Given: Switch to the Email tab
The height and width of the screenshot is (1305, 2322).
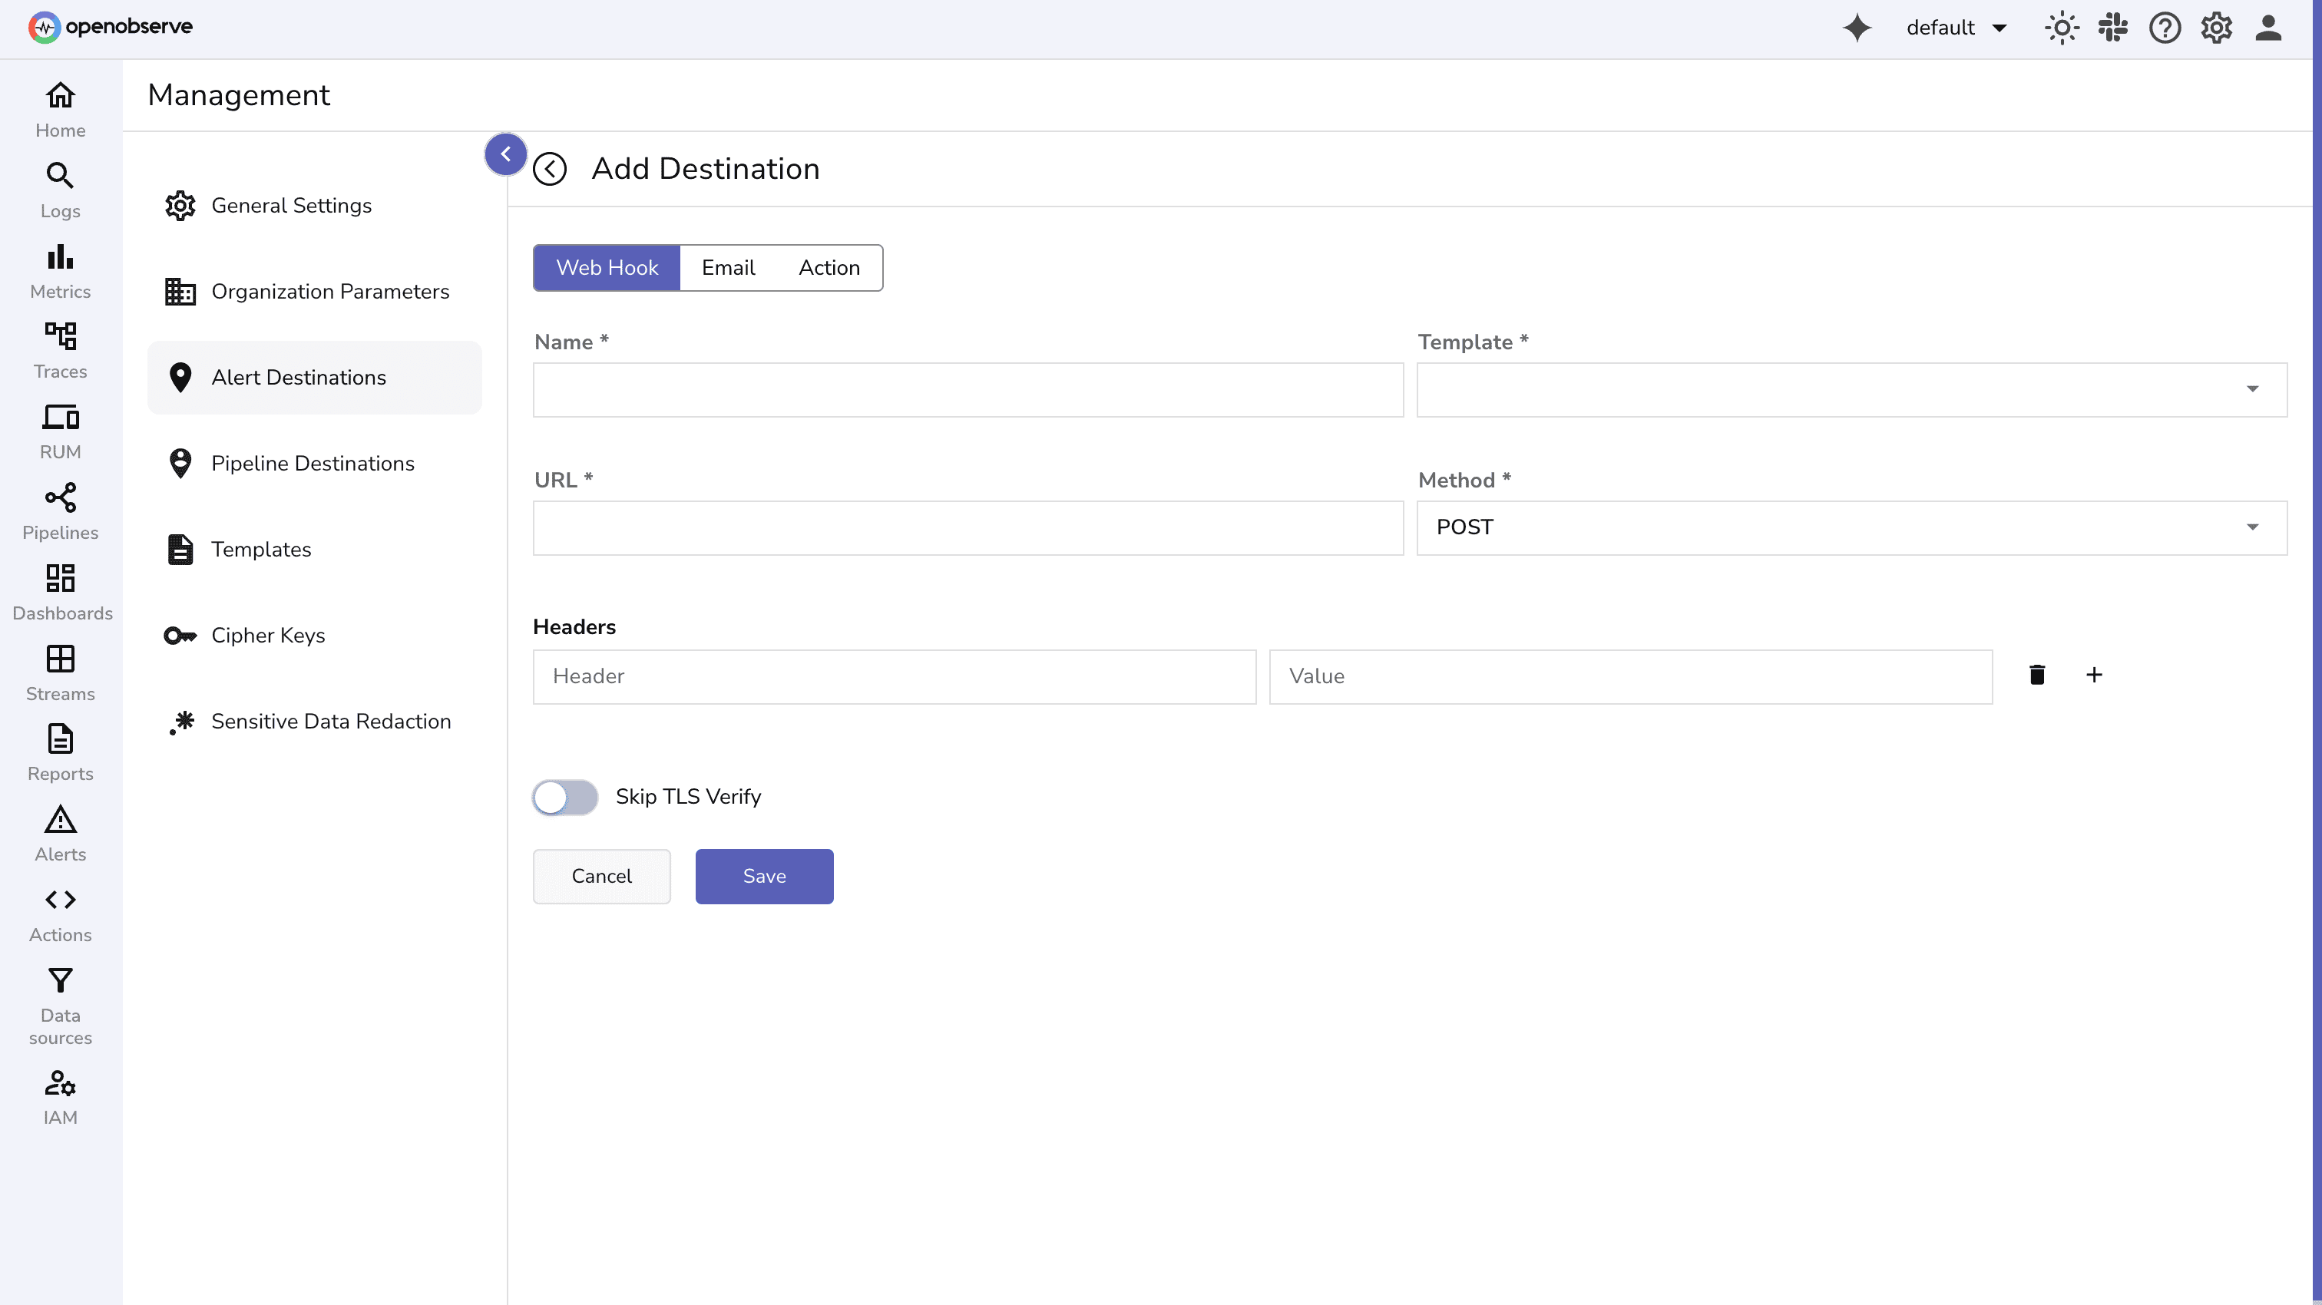Looking at the screenshot, I should coord(729,268).
